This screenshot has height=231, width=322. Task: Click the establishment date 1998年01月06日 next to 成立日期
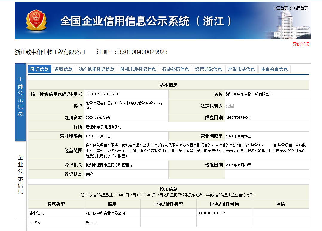tap(239, 117)
